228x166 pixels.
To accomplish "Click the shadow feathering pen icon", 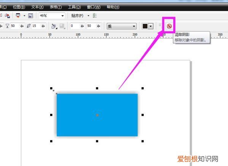I will click(x=28, y=26).
